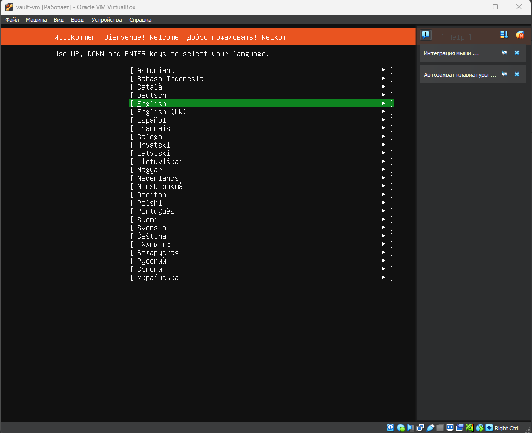
Task: Choose Norsk bokmål from the language list
Action: [x=262, y=186]
